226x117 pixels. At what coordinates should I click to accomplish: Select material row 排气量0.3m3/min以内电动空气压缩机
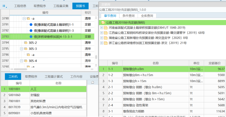44,107
